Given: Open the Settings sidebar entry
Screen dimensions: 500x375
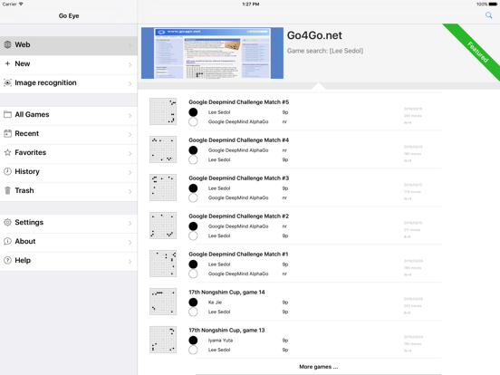Looking at the screenshot, I should point(69,224).
